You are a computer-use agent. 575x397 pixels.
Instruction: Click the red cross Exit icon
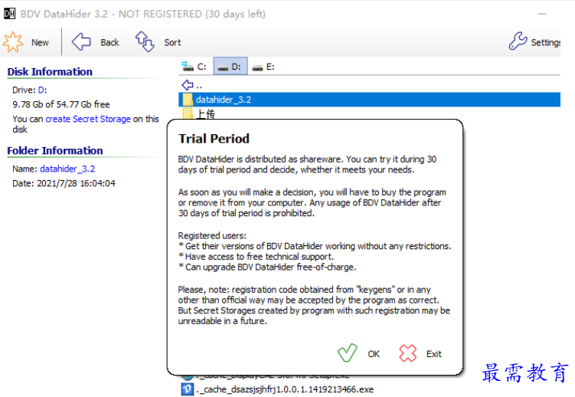pyautogui.click(x=408, y=353)
